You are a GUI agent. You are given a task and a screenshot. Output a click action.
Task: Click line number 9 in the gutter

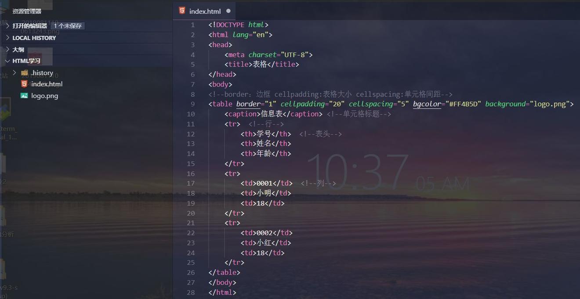[x=192, y=104]
